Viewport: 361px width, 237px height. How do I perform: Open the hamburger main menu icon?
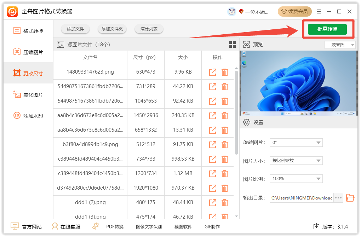pos(319,12)
